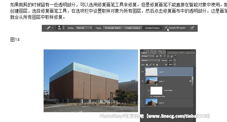Open the Mode dropdown set to Normal
This screenshot has height=122, width=227.
point(84,28)
